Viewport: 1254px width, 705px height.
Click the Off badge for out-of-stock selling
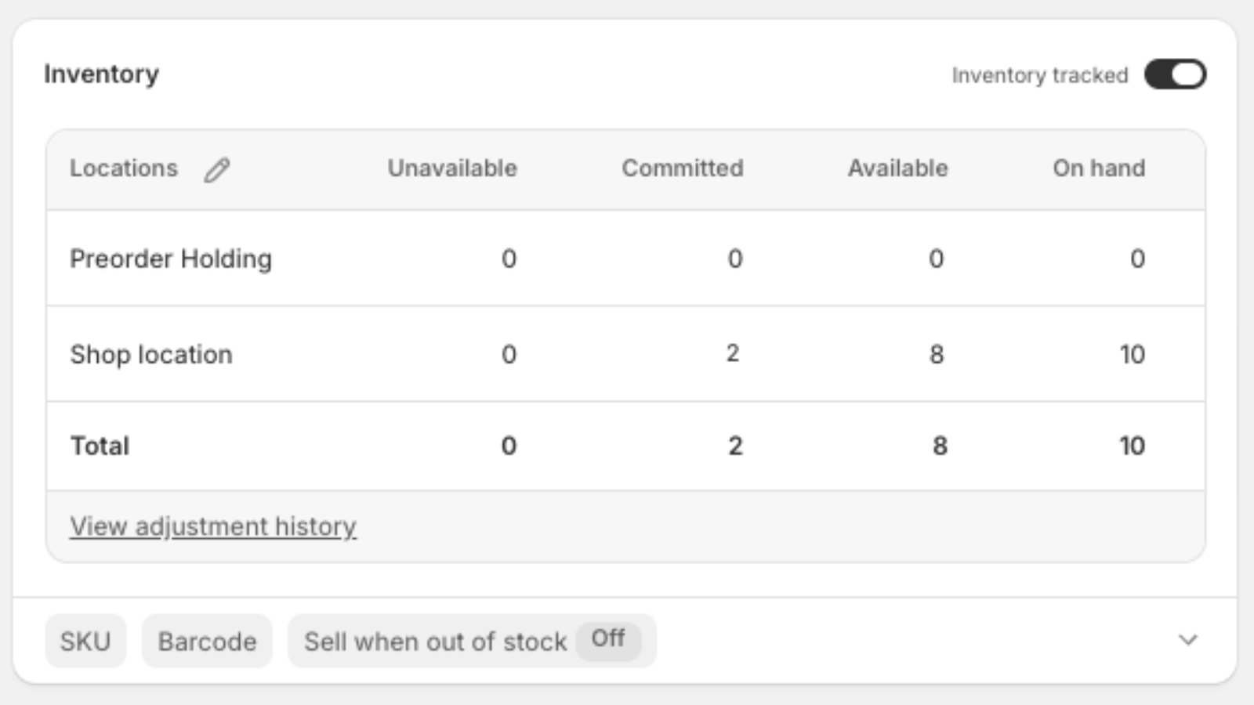[x=608, y=639]
